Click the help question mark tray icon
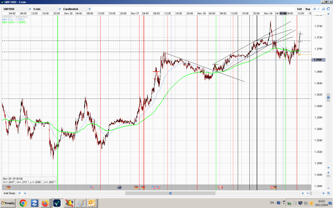This screenshot has height=208, width=333. pyautogui.click(x=279, y=203)
